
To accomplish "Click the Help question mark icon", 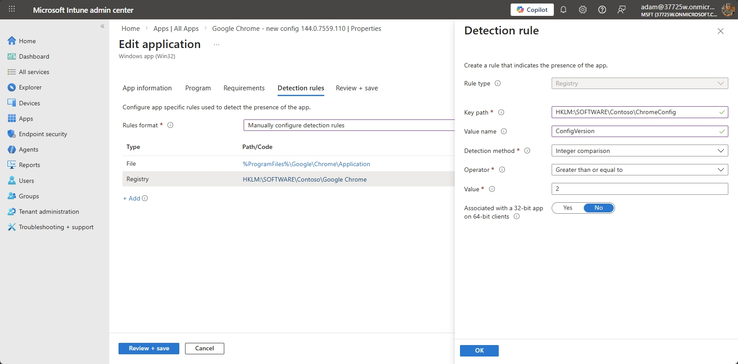I will click(x=602, y=10).
